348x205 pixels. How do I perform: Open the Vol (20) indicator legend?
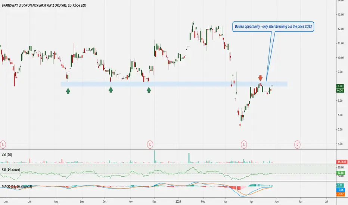tap(7, 155)
